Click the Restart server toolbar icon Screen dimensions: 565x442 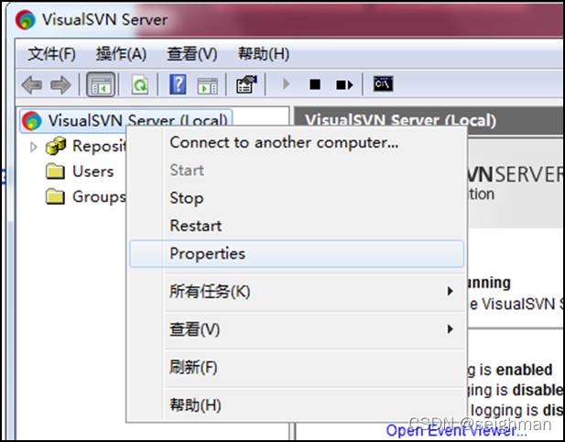(344, 85)
